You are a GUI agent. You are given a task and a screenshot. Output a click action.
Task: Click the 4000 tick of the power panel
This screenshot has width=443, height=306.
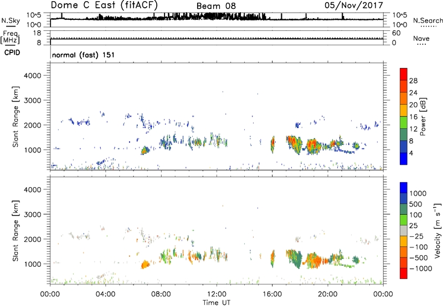(32, 76)
